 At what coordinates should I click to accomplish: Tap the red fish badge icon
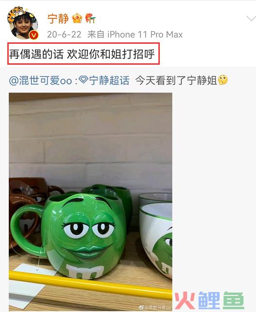[x=90, y=18]
